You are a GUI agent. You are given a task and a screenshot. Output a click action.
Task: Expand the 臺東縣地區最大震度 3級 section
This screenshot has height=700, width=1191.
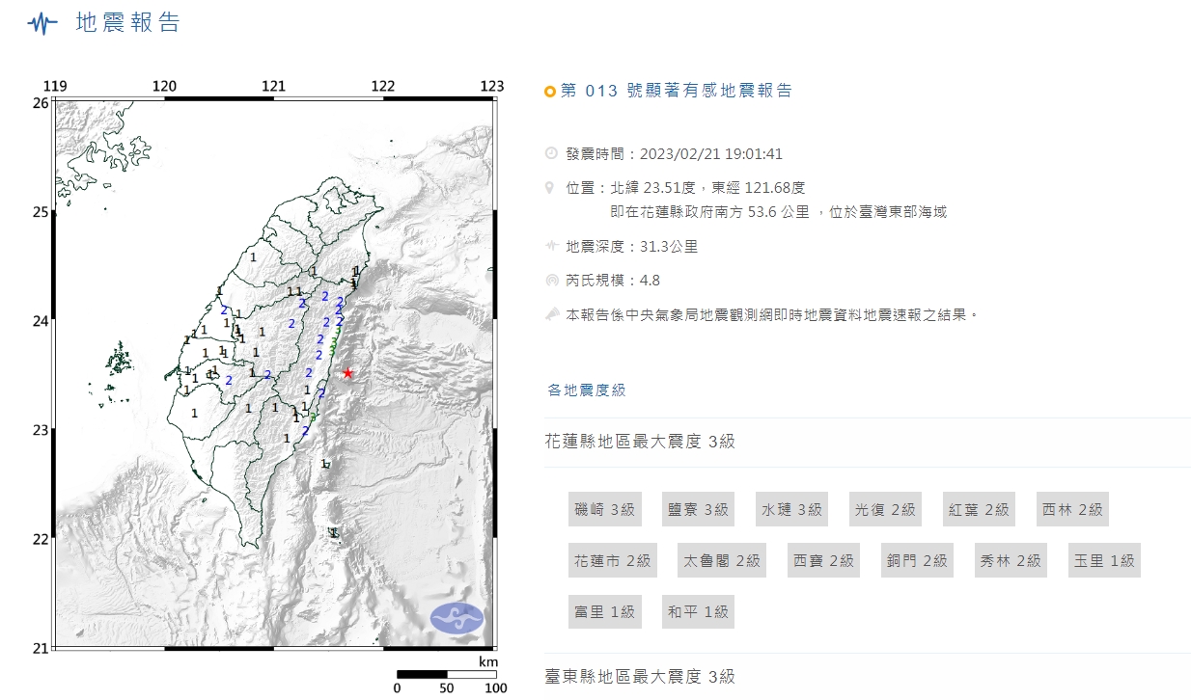tap(640, 677)
